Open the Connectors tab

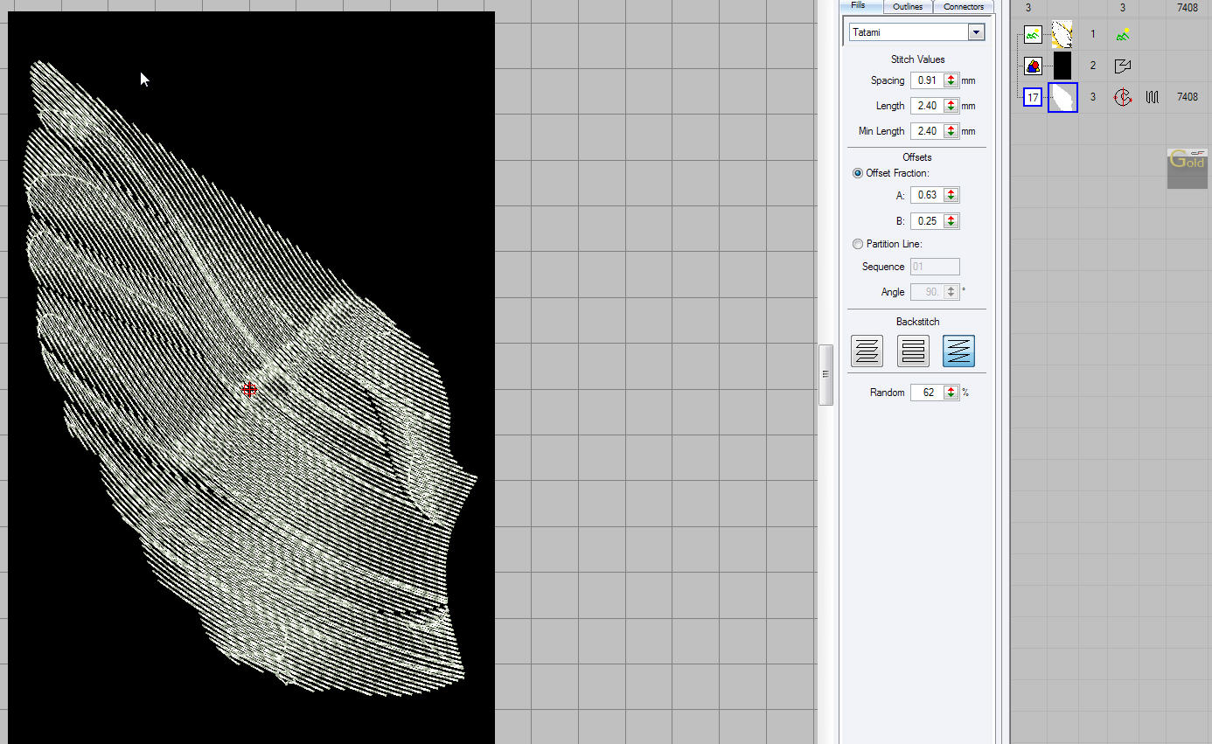pos(964,7)
